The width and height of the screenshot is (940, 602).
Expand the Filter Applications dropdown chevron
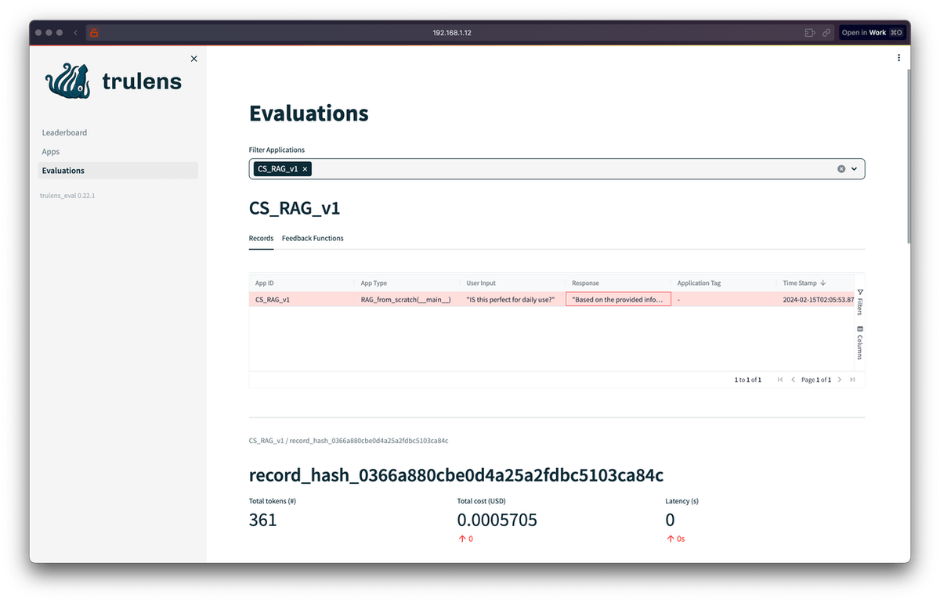point(855,168)
